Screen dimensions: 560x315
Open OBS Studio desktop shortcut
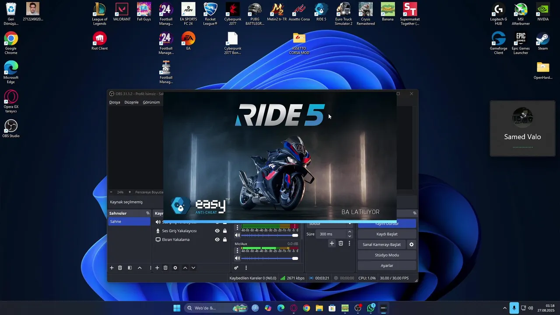[x=11, y=129]
